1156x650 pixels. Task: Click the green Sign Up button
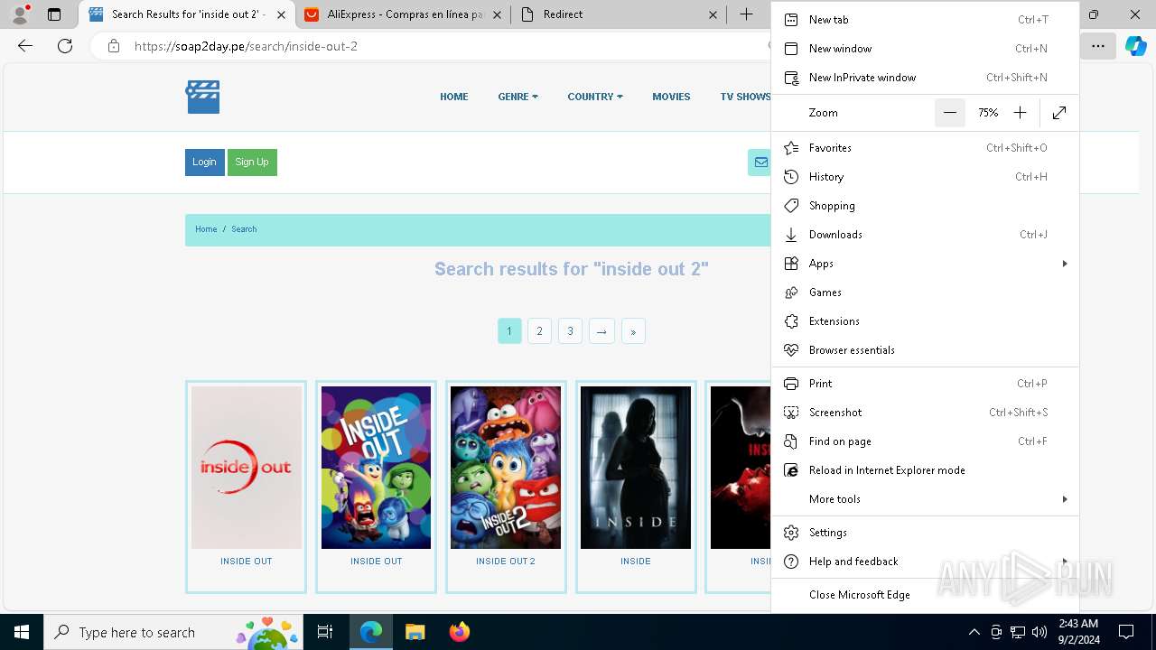click(x=252, y=162)
